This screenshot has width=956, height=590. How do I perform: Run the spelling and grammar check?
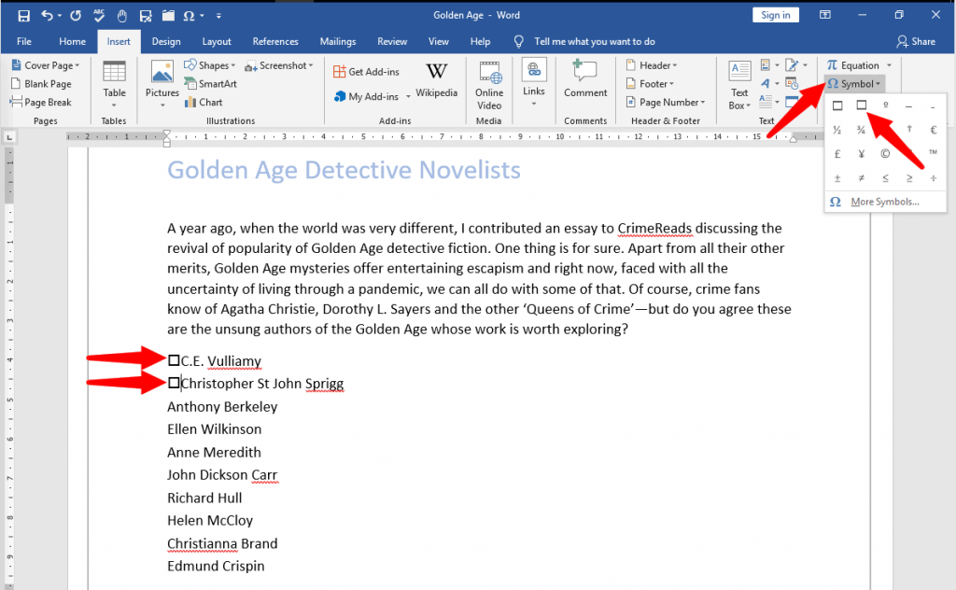point(99,16)
